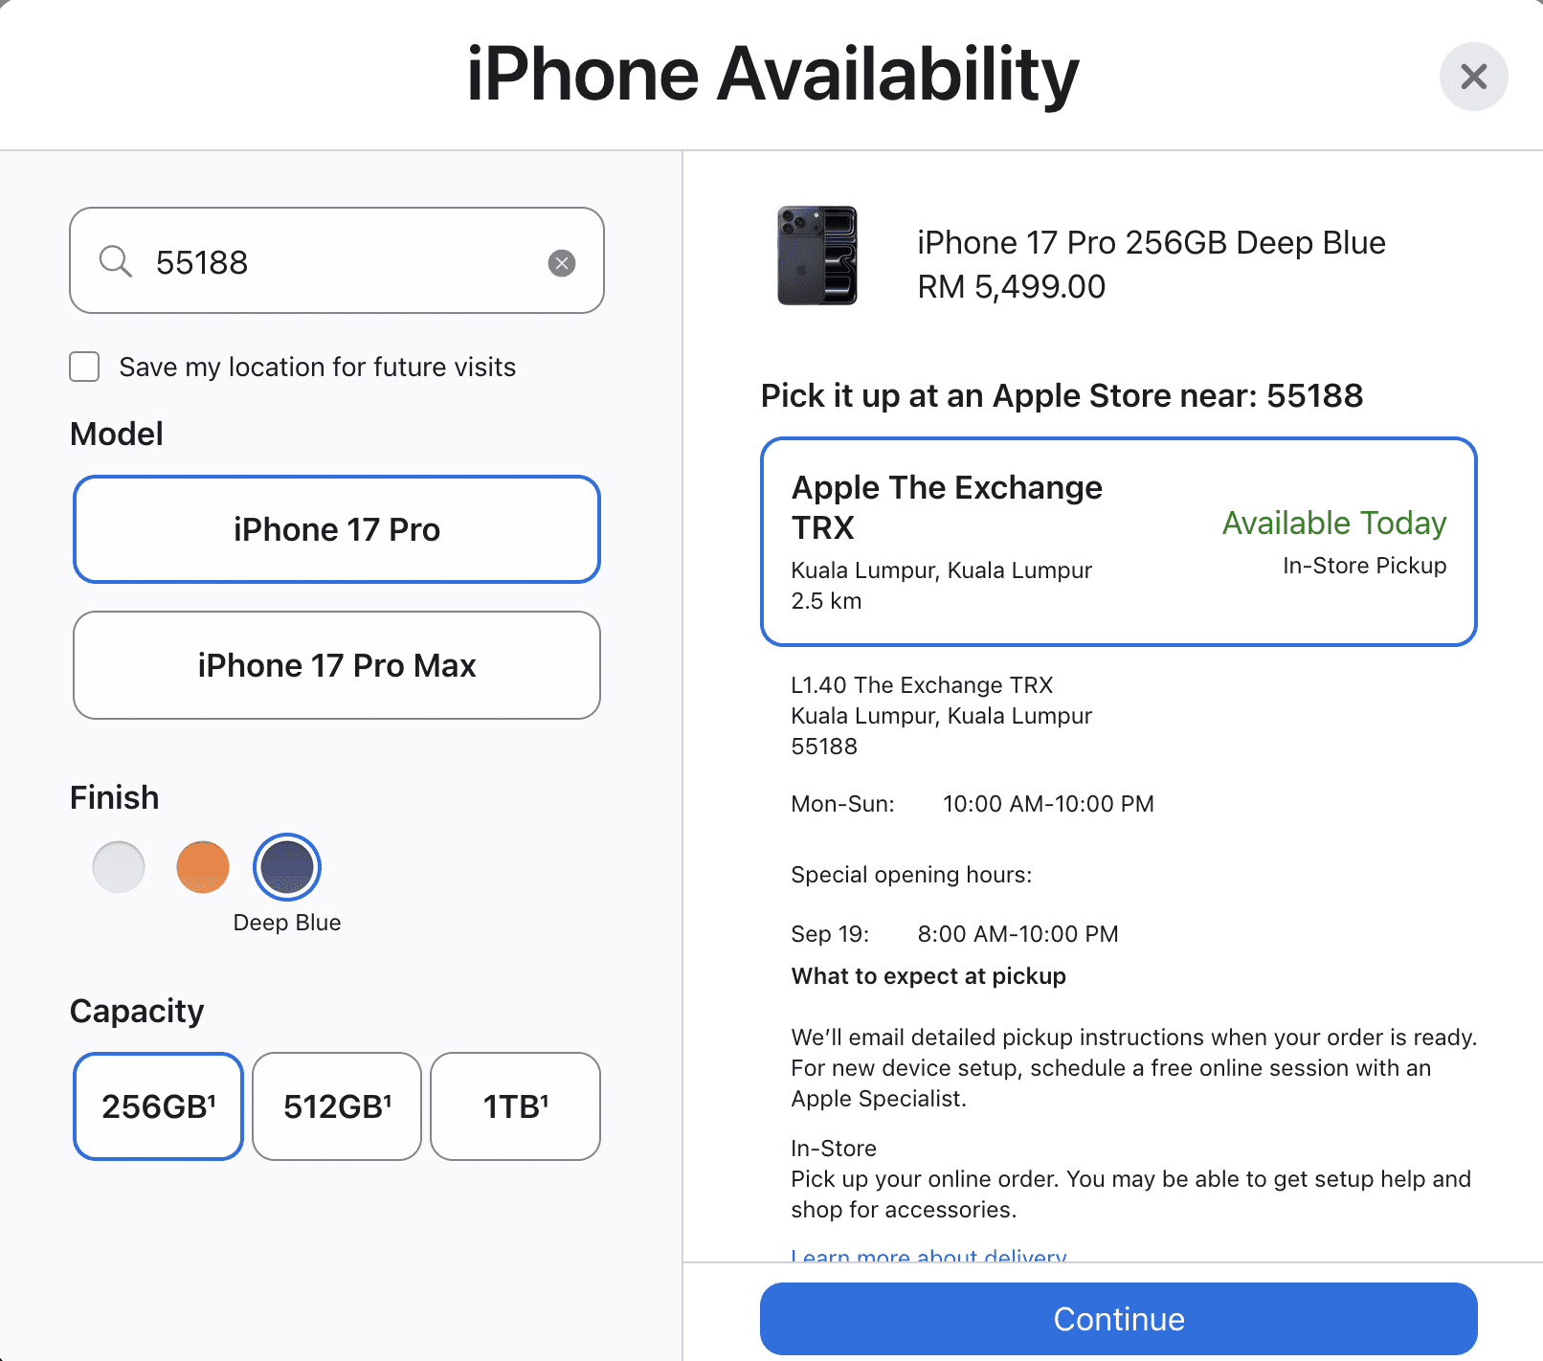The width and height of the screenshot is (1543, 1361).
Task: Choose the 512GB capacity option
Action: point(336,1106)
